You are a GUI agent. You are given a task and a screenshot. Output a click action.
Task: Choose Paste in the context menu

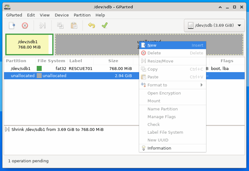tap(172, 77)
